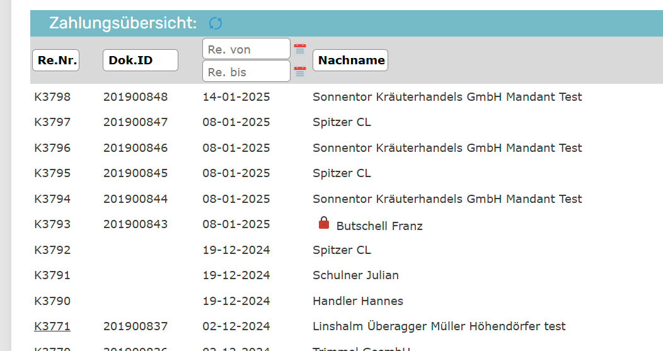Click document ID 201900837

[x=135, y=326]
